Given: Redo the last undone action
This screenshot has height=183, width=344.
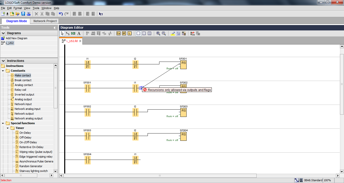Looking at the screenshot, I should [x=66, y=14].
